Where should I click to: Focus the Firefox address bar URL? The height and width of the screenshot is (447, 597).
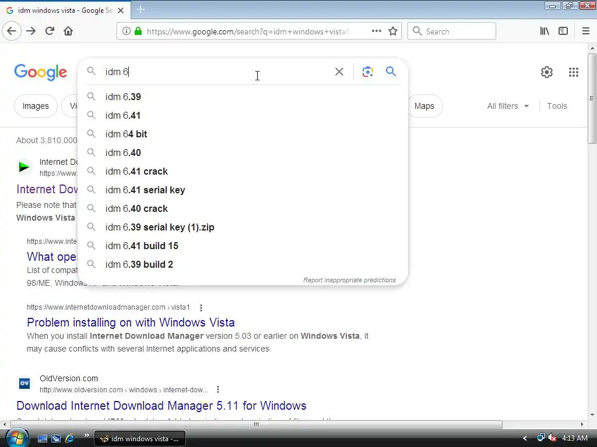point(247,31)
